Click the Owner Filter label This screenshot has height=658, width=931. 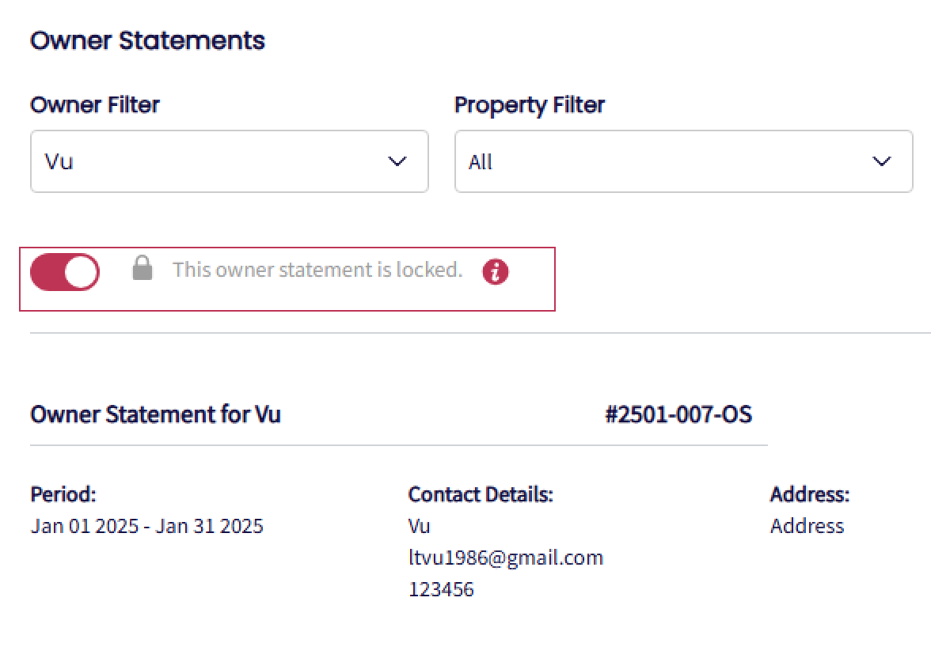[x=95, y=104]
